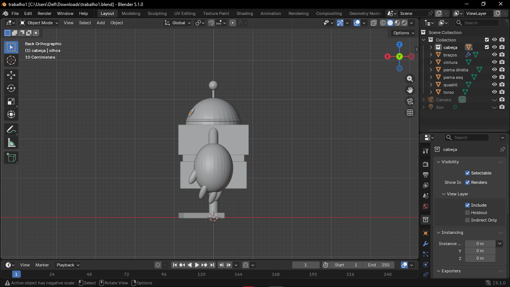The image size is (510, 287).
Task: Select the Move tool in the toolbar
Action: tap(11, 75)
